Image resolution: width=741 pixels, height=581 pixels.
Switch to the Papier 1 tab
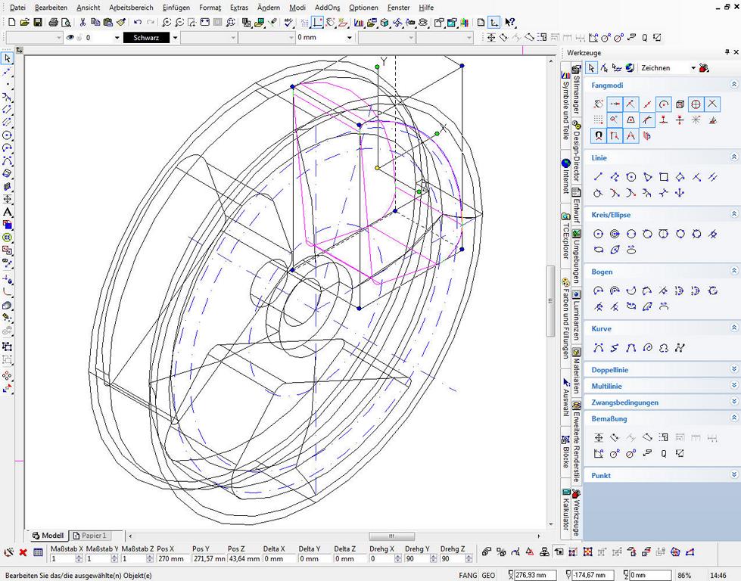(90, 536)
